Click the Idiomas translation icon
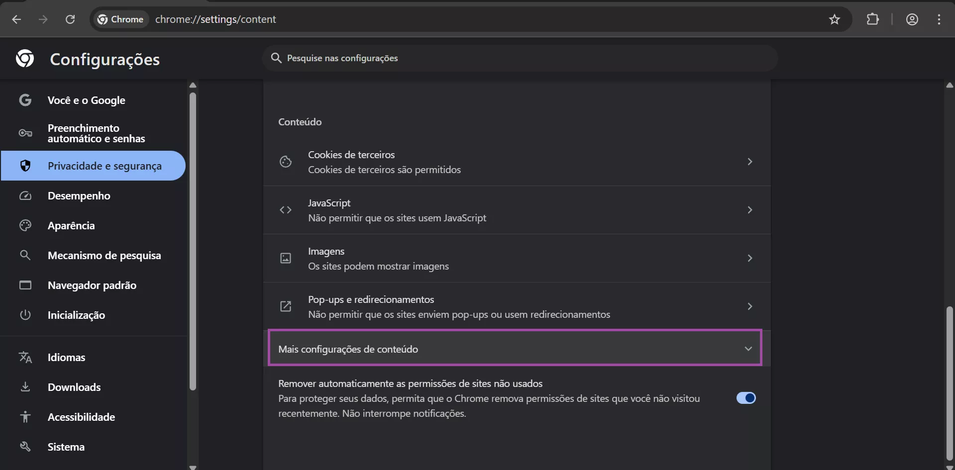This screenshot has width=955, height=470. pos(25,357)
